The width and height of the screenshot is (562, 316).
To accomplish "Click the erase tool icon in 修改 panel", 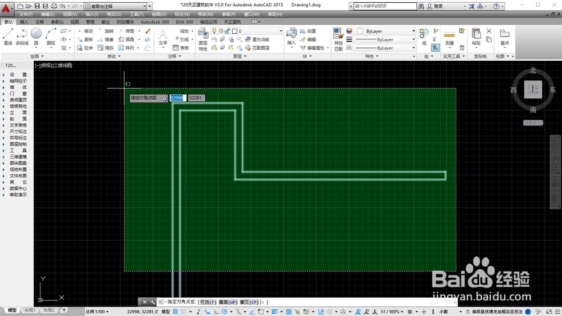I will point(148,31).
